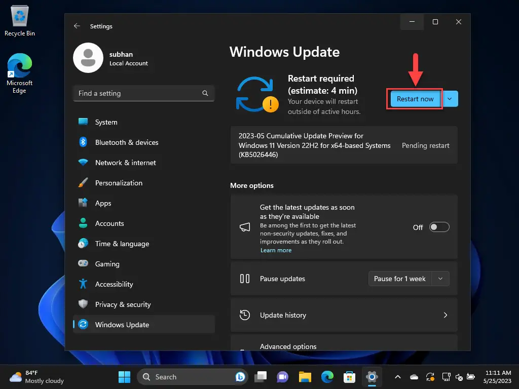The width and height of the screenshot is (519, 389).
Task: Click the megaphone icon for latest updates
Action: 245,227
